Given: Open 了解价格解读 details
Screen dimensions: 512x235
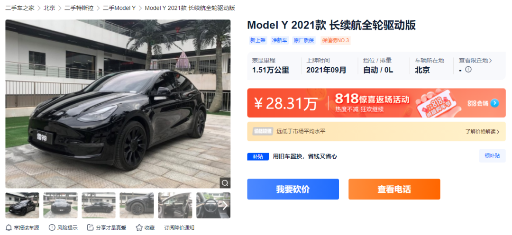Looking at the screenshot, I should (483, 132).
